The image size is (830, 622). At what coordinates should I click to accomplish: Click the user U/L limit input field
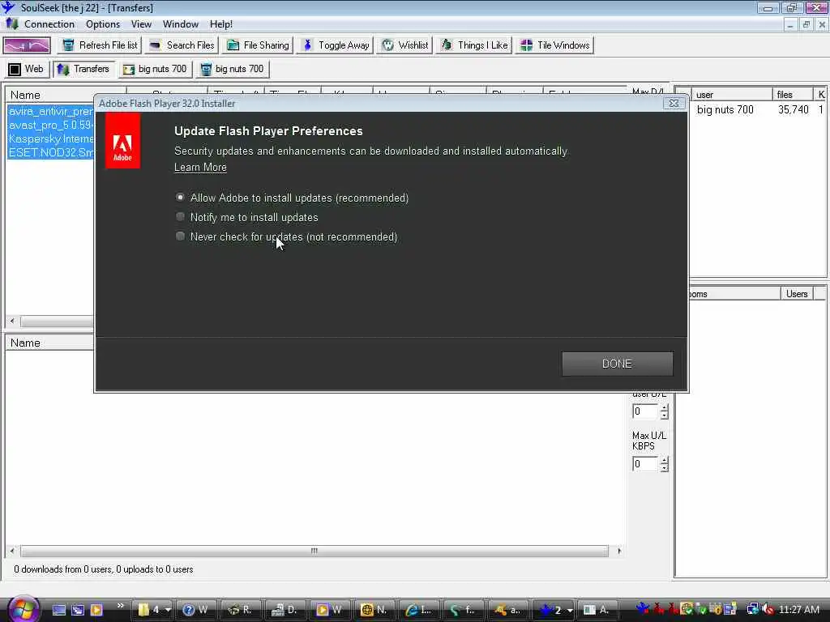point(644,411)
